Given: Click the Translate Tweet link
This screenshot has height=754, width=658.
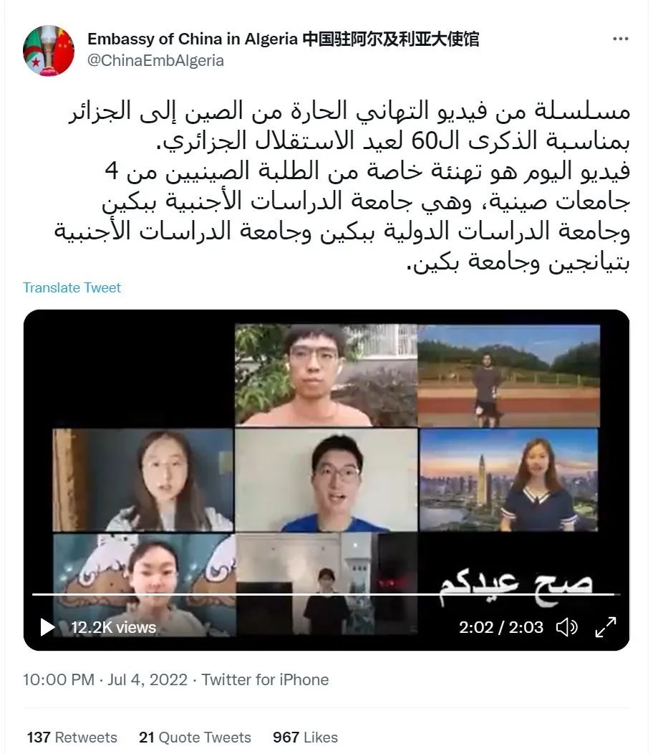Looking at the screenshot, I should [x=72, y=287].
